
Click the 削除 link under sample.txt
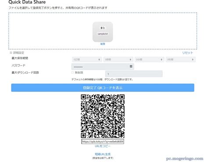click(103, 44)
